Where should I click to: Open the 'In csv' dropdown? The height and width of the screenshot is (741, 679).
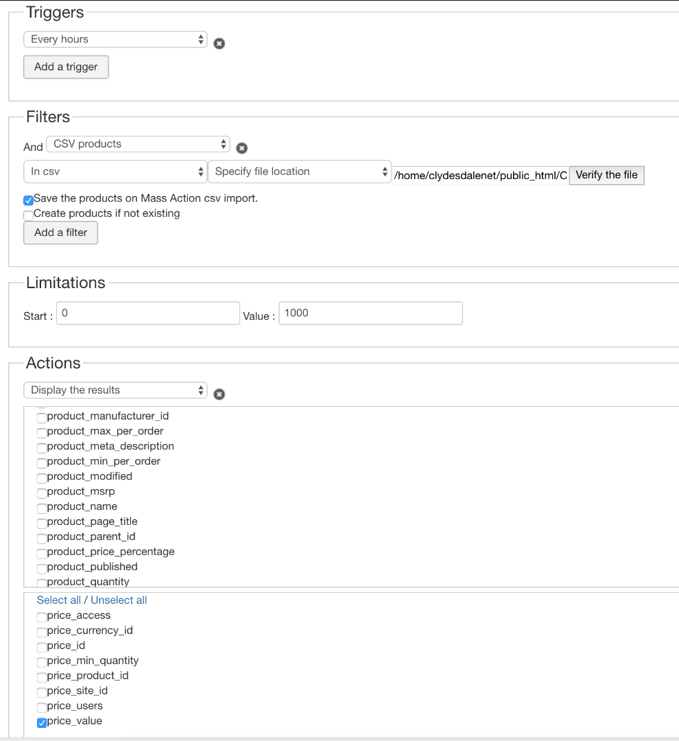coord(115,172)
